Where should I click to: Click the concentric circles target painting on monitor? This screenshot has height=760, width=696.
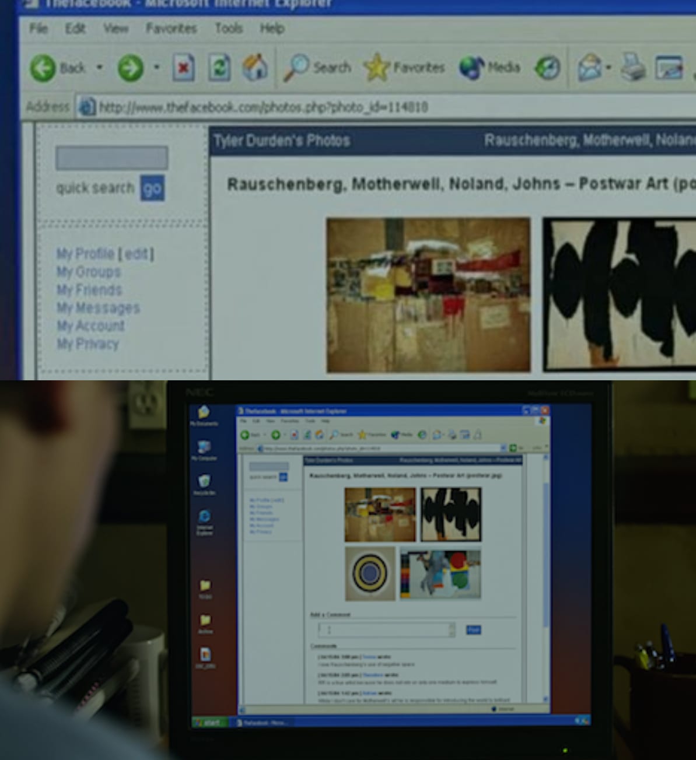[370, 573]
